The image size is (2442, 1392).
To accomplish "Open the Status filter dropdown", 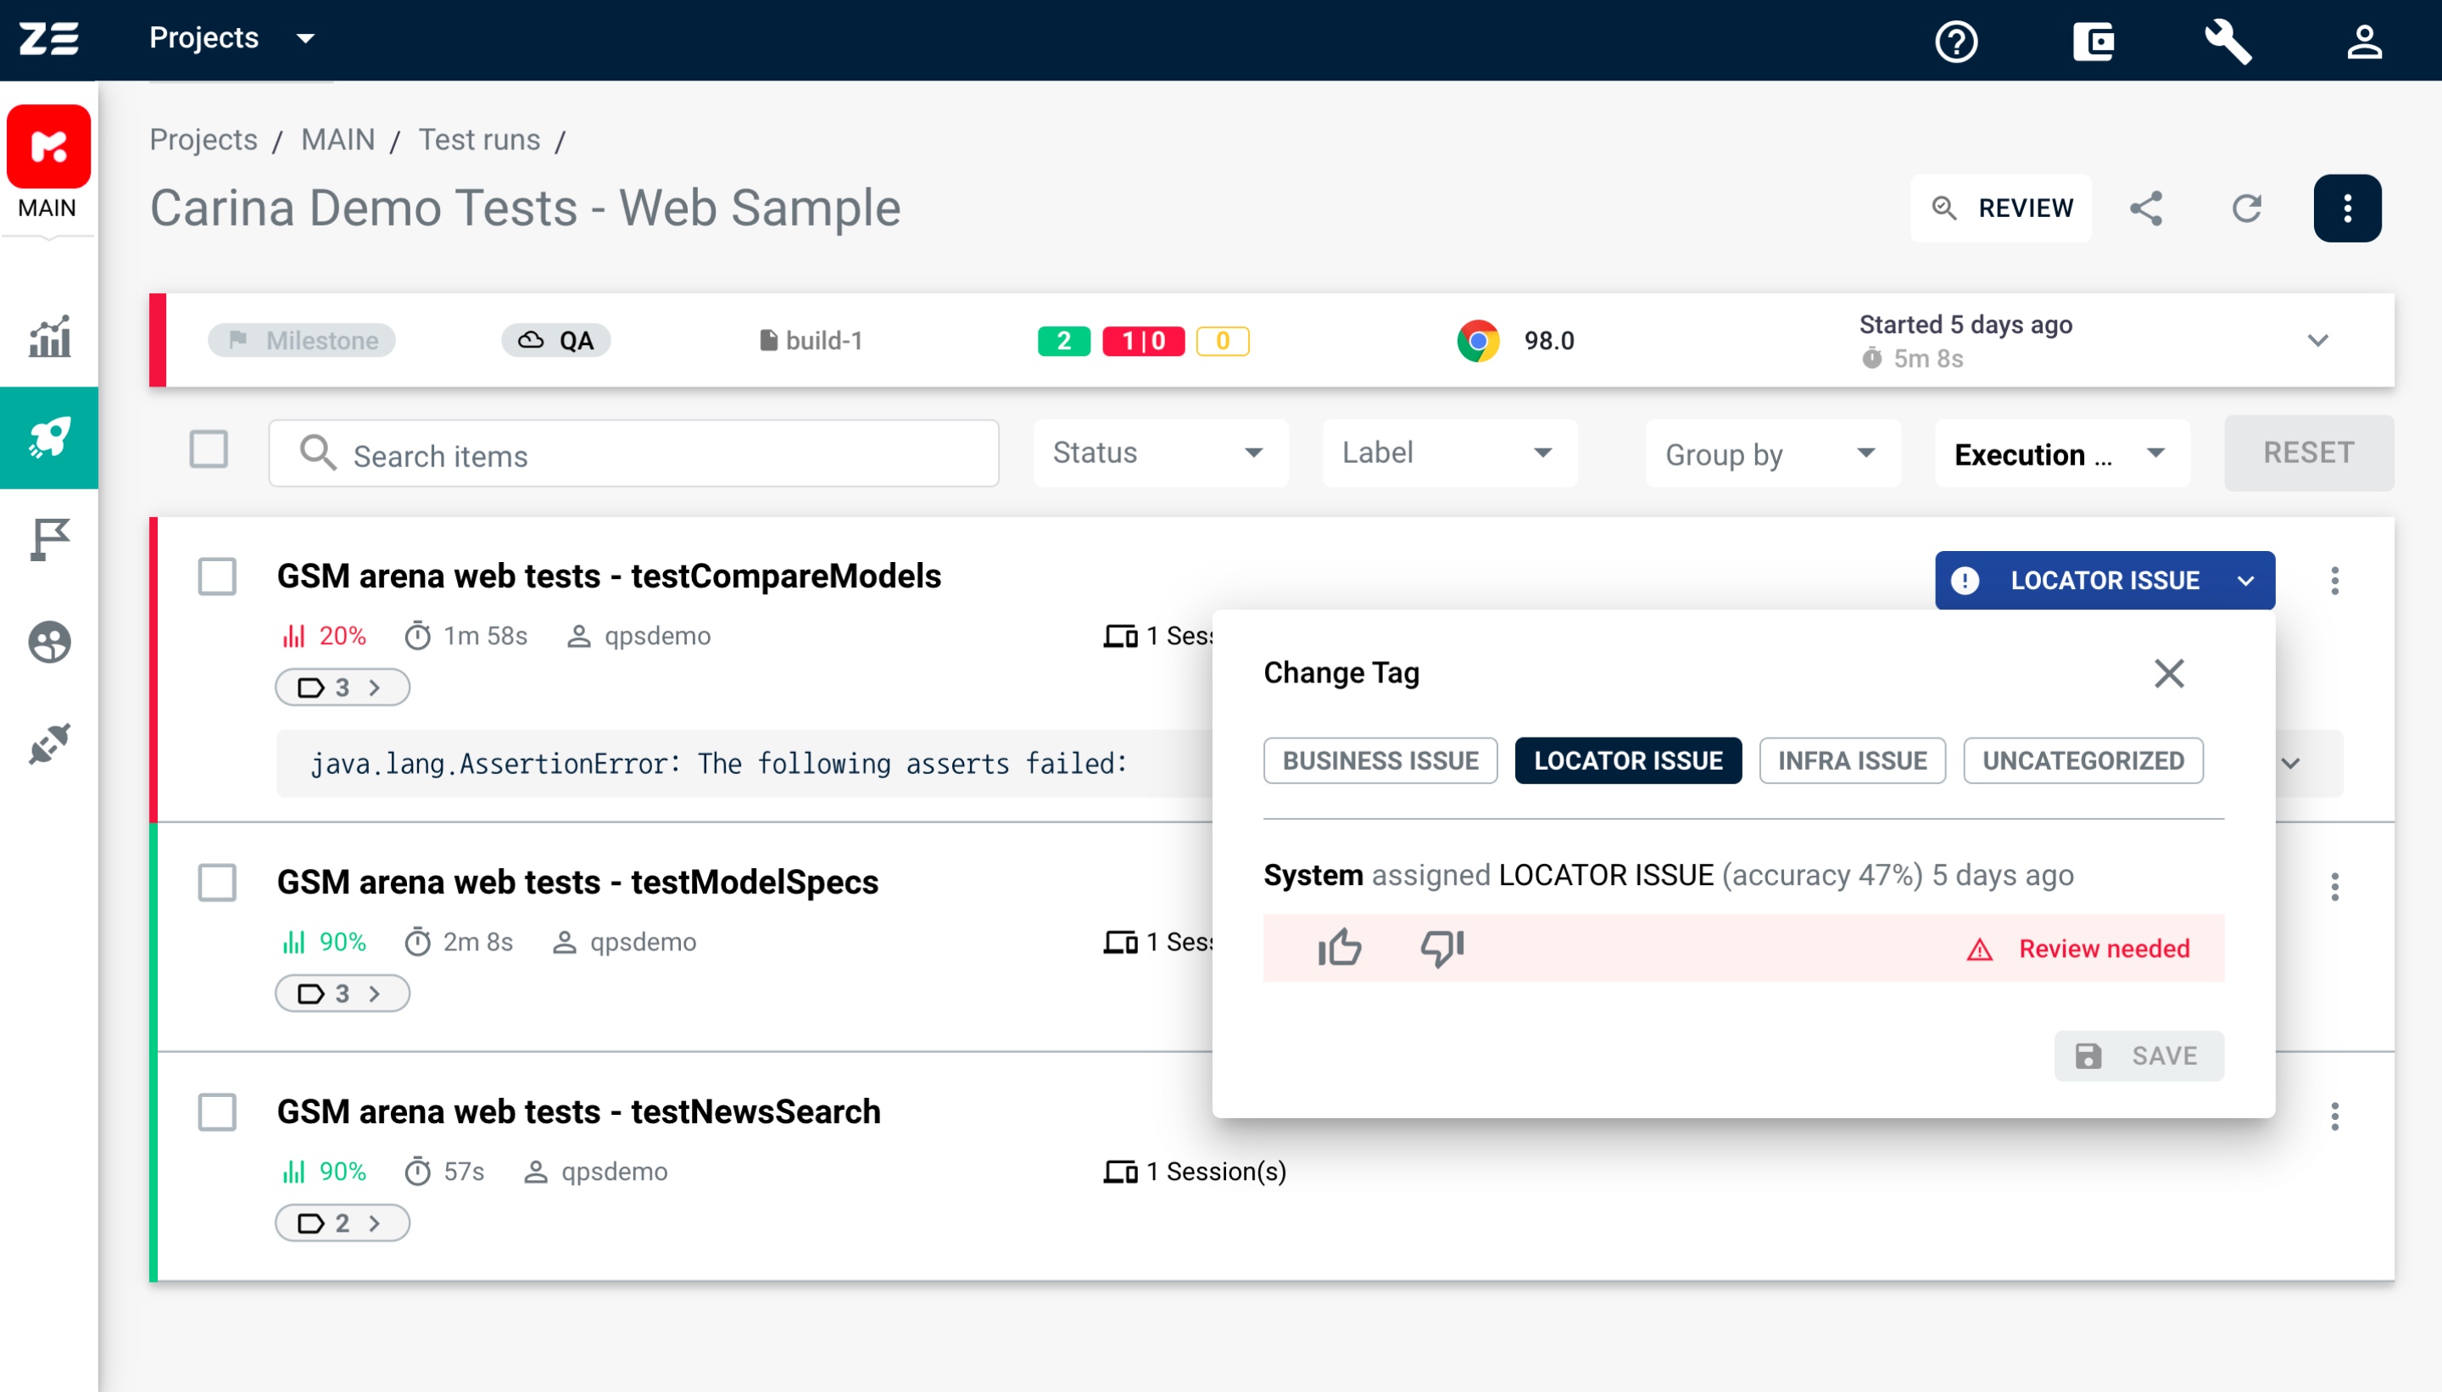I will 1159,452.
